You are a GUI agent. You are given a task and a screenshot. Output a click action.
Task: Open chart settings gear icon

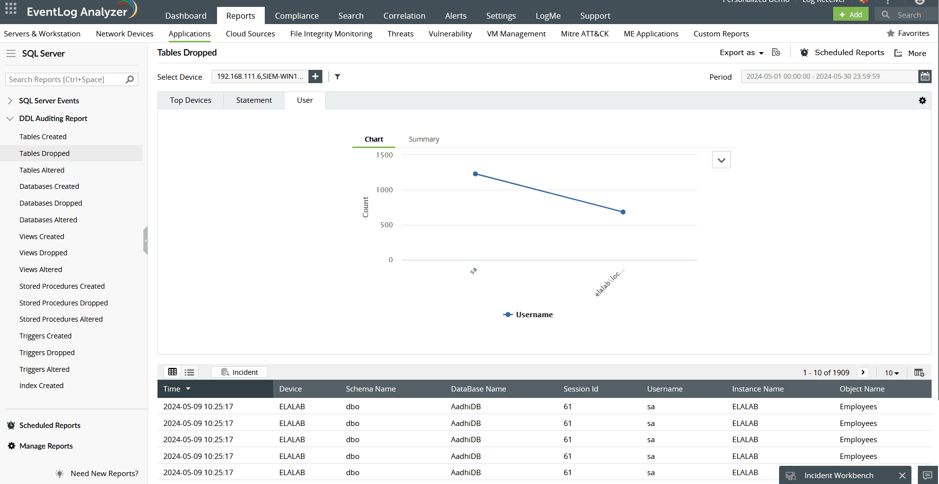click(922, 100)
